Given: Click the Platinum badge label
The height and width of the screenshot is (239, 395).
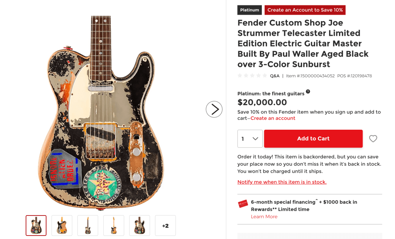Looking at the screenshot, I should [250, 10].
